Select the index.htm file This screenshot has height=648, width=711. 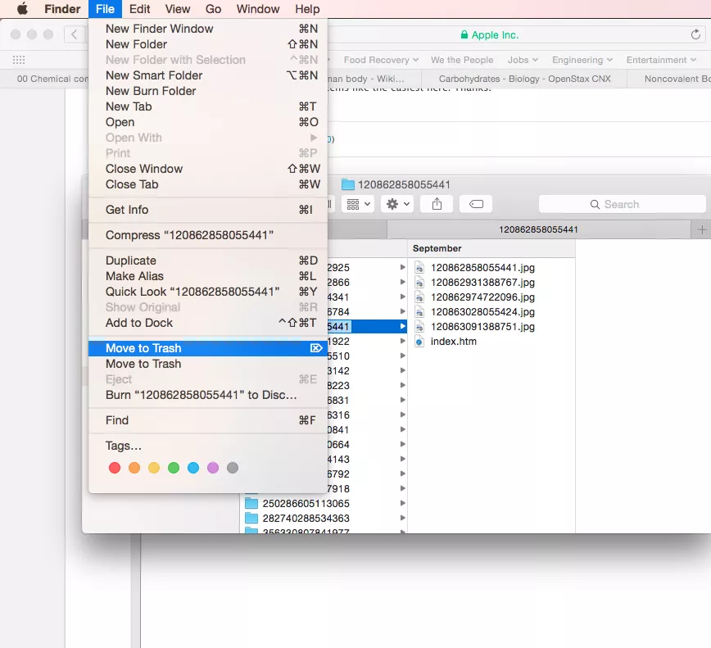(x=453, y=342)
